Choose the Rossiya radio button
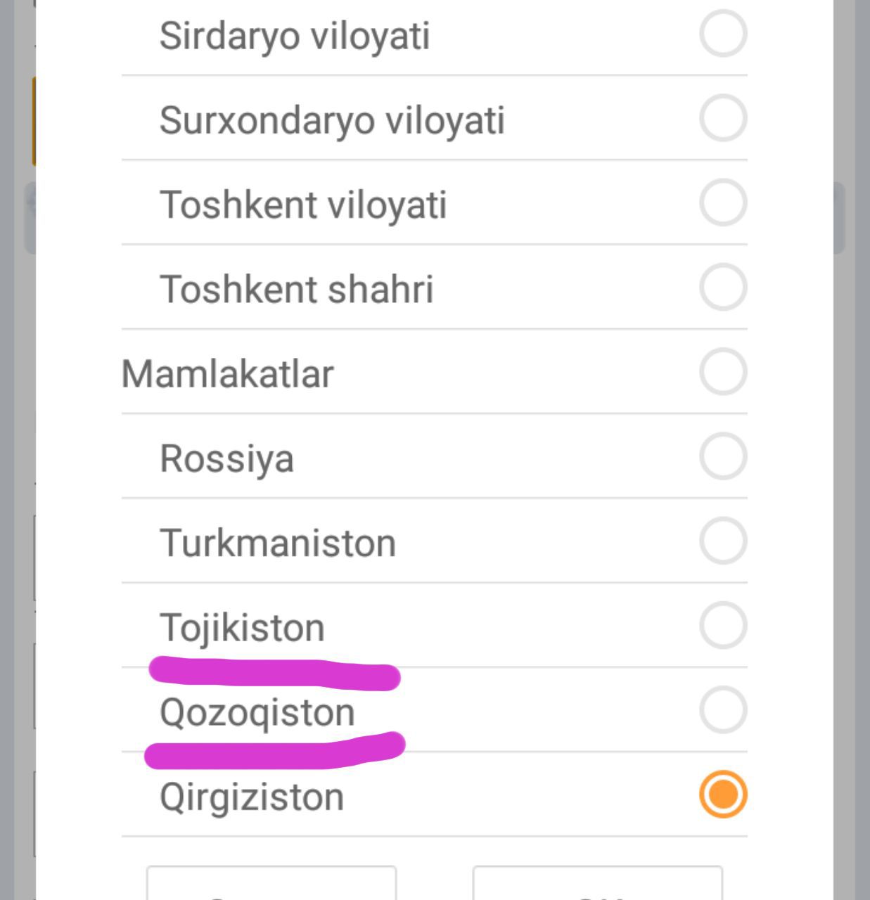The image size is (870, 900). pyautogui.click(x=723, y=456)
